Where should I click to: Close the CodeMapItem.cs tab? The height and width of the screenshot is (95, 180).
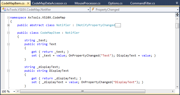(x=28, y=3)
